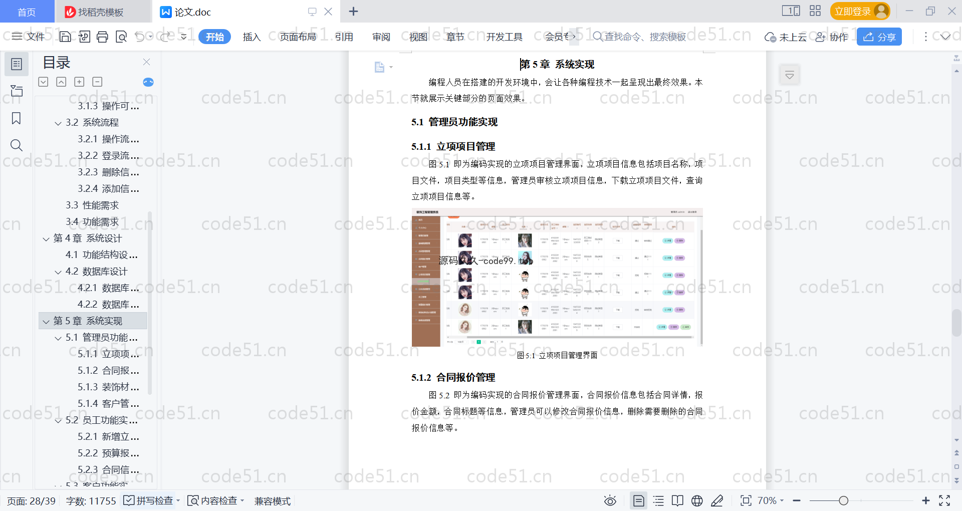The image size is (962, 511).
Task: Collapse the 3.2 系统流程 node
Action: 58,123
